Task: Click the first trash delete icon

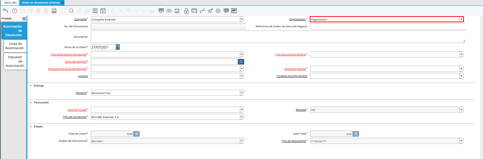Action: [x=38, y=11]
